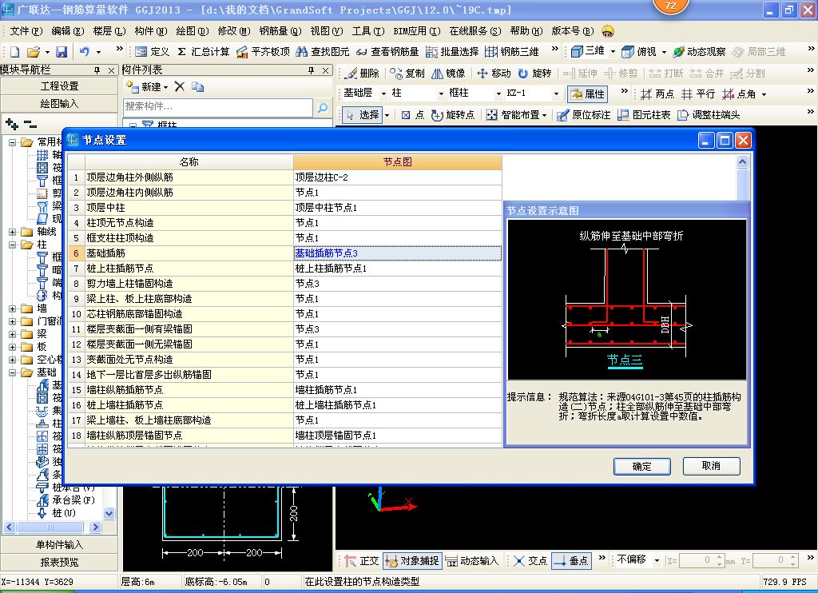The image size is (818, 593).
Task: Toggle the 属性 properties button
Action: click(x=587, y=94)
